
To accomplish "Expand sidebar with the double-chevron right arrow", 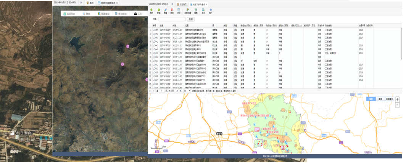I will [81, 3].
